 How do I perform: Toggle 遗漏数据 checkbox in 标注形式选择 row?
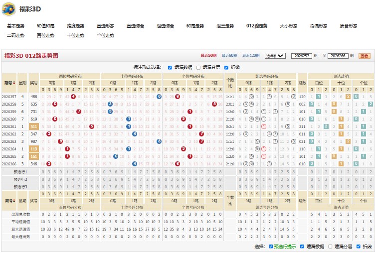pyautogui.click(x=170, y=68)
